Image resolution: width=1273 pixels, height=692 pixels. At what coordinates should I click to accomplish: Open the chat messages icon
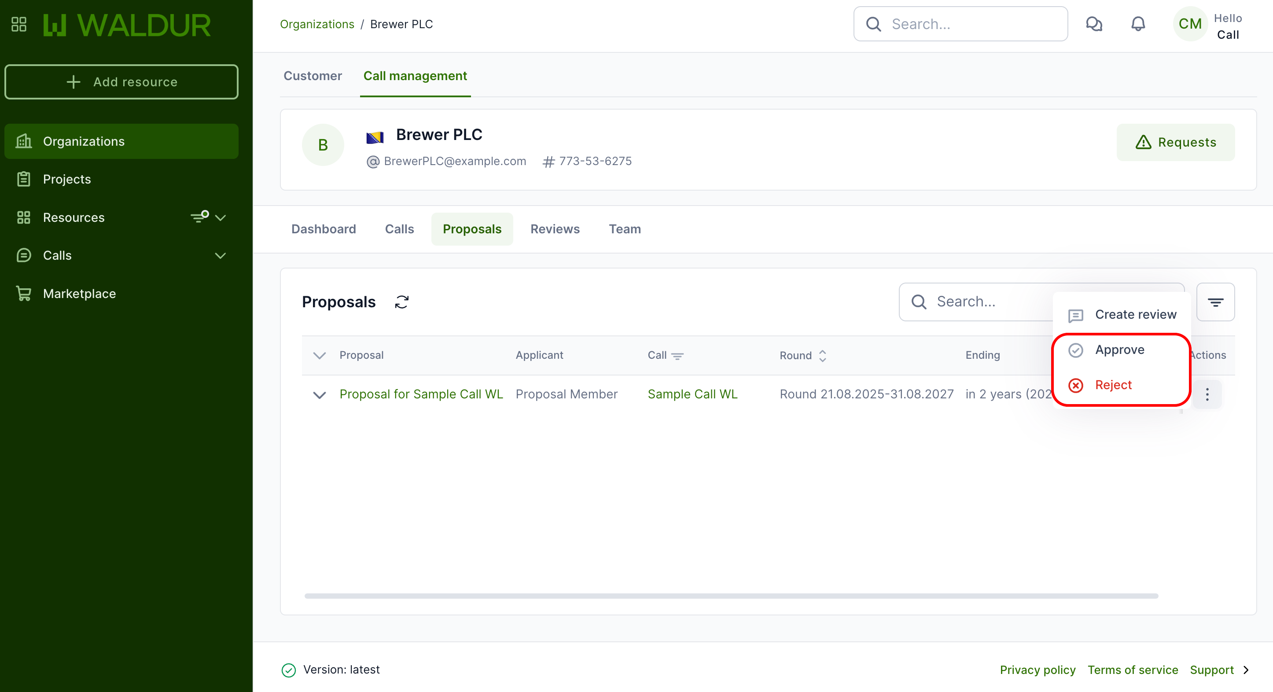click(1093, 24)
